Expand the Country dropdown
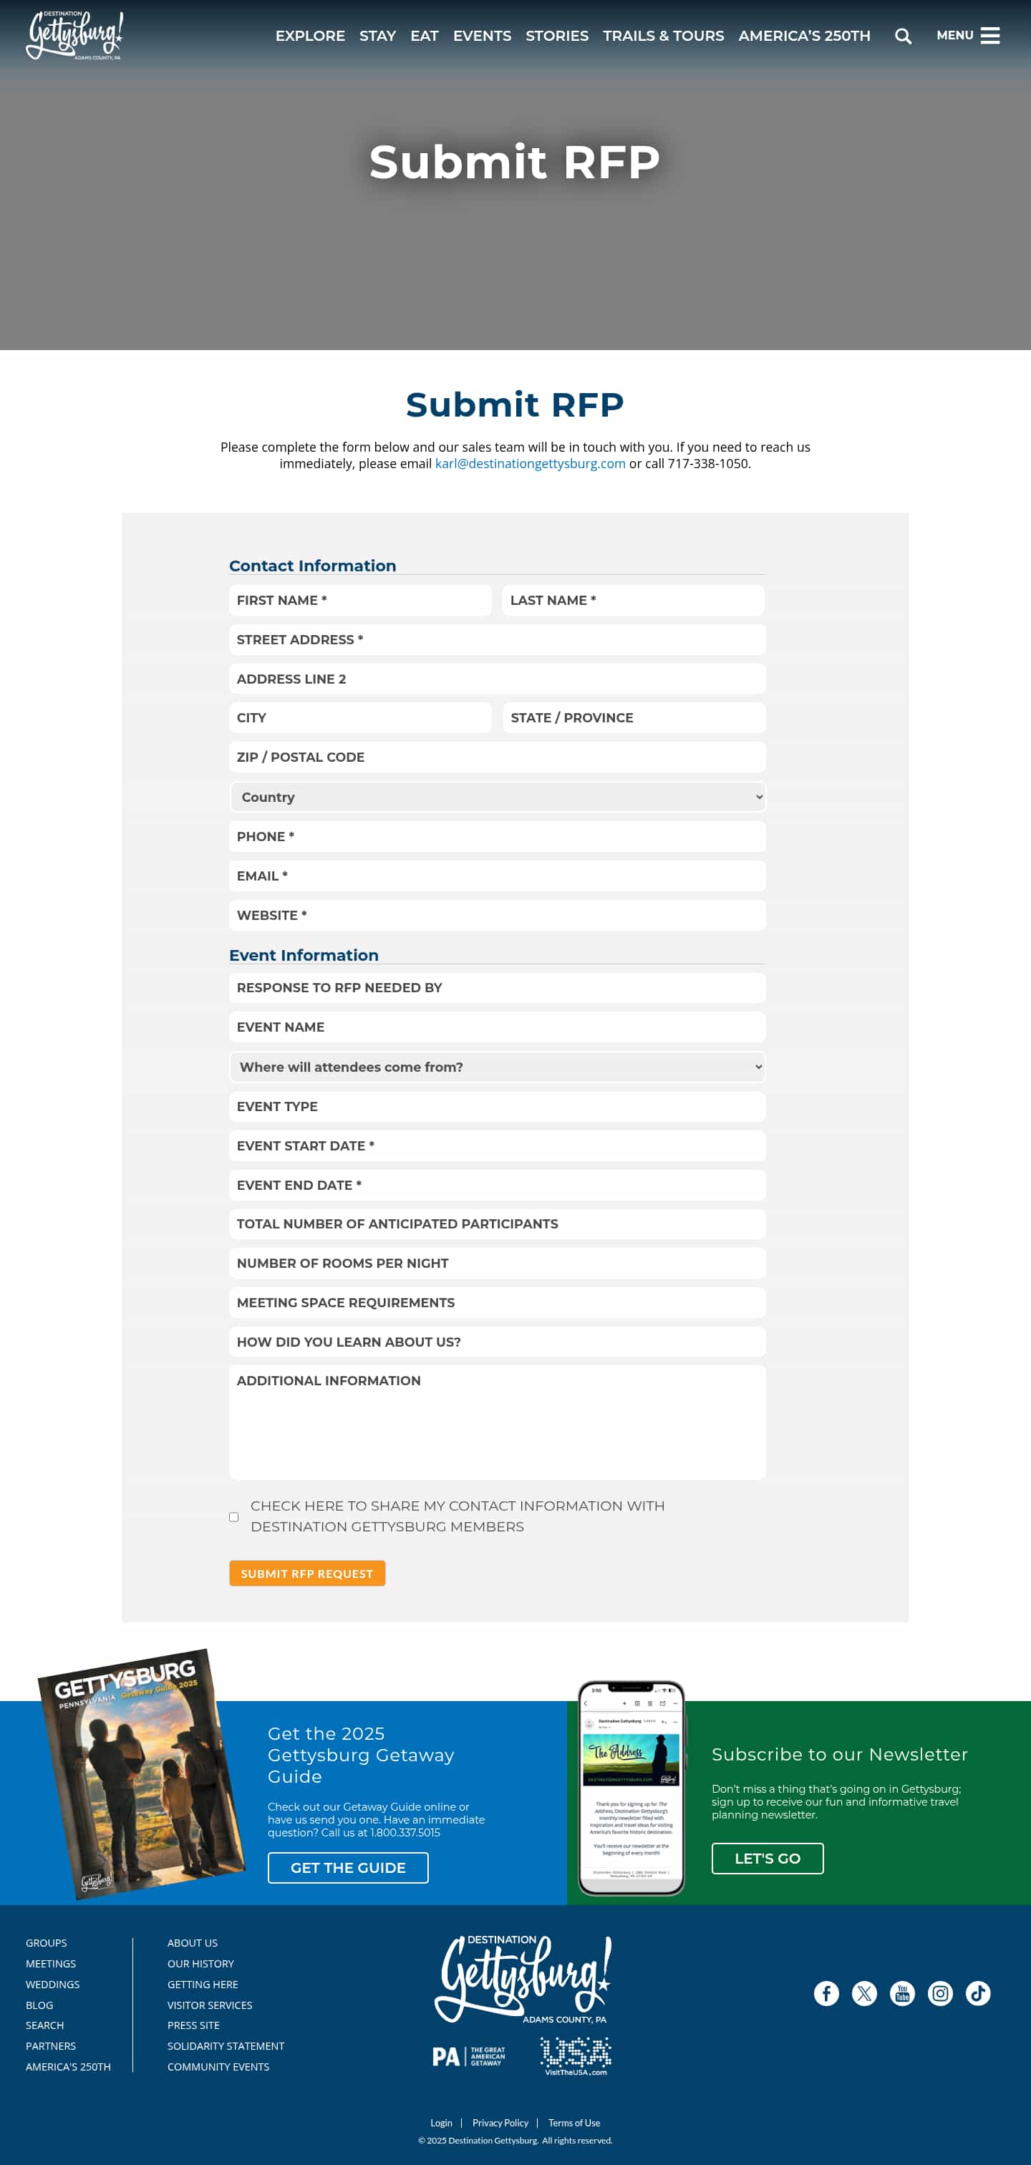The image size is (1031, 2165). (x=498, y=797)
